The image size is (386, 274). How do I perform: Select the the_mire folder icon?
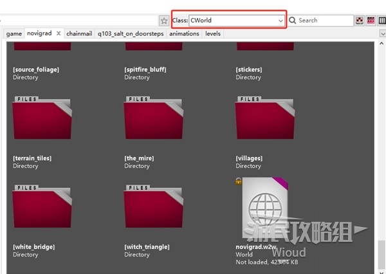click(154, 120)
